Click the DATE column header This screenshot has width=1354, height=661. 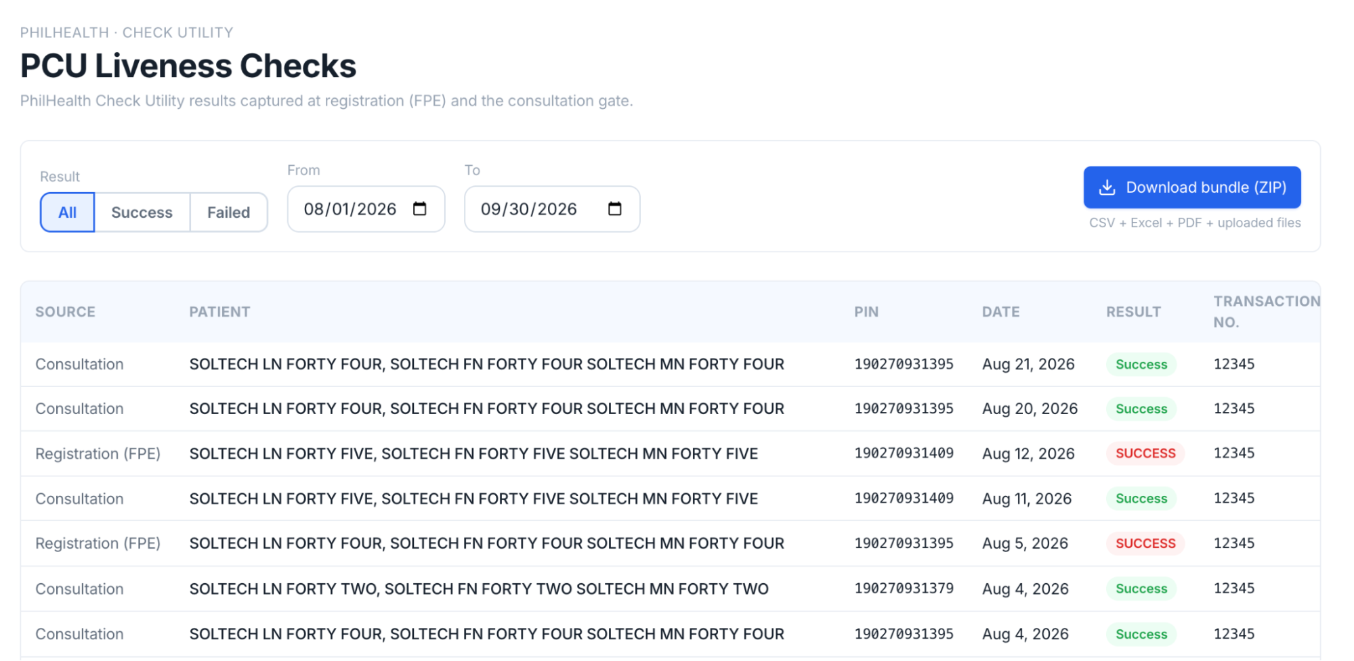1000,312
